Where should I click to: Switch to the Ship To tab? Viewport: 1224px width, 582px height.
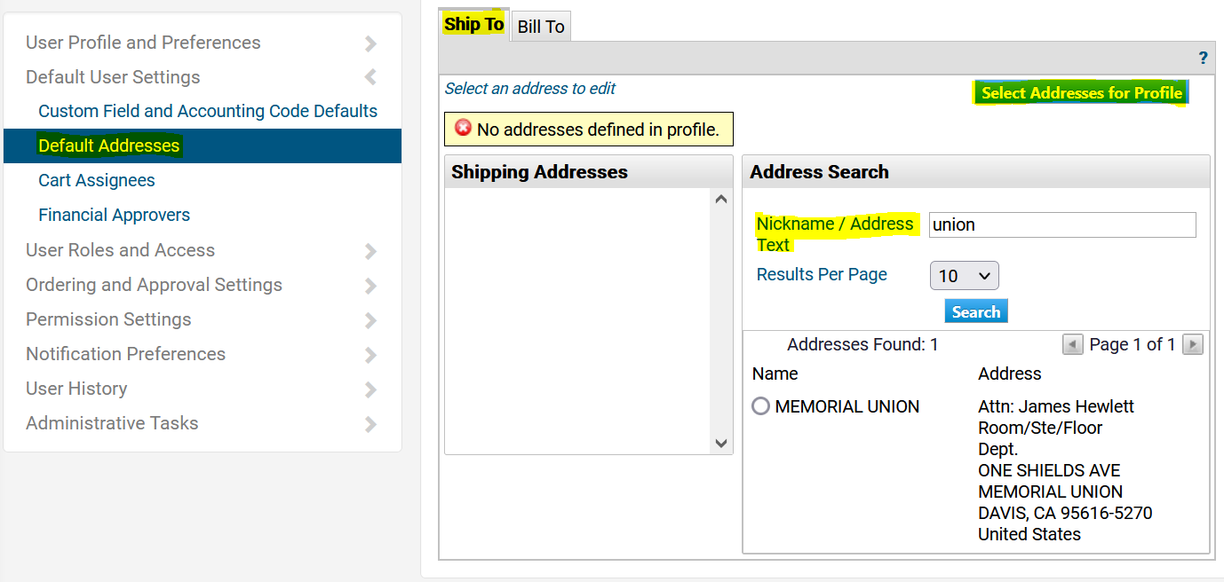click(474, 25)
